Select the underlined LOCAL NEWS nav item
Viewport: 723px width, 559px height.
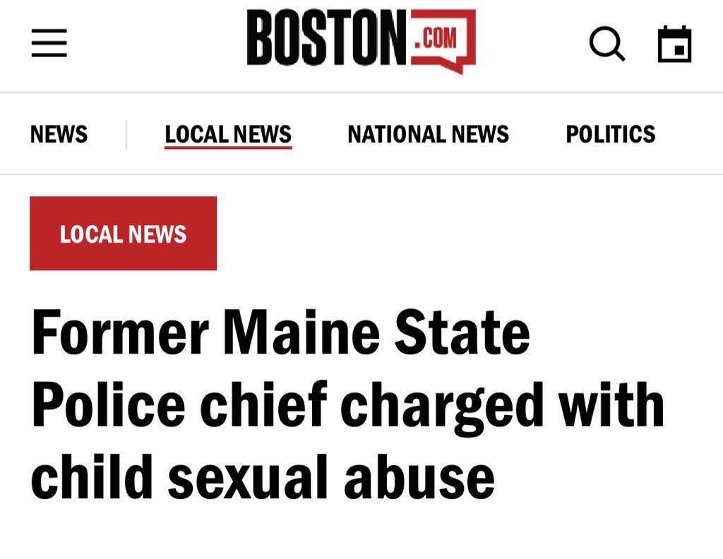pyautogui.click(x=228, y=134)
